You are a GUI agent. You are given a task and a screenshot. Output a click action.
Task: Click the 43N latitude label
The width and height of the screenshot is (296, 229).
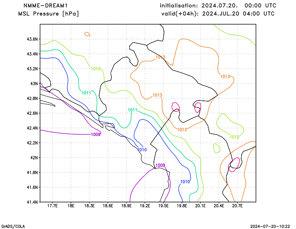pyautogui.click(x=34, y=83)
